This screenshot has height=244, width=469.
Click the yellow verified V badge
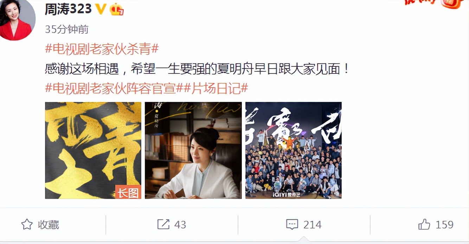[101, 9]
